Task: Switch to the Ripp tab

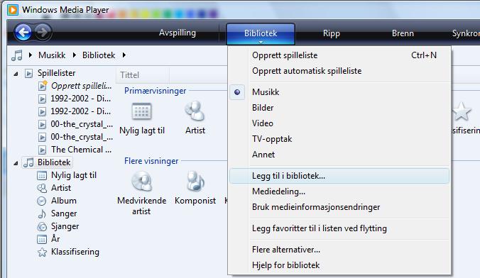Action: (x=331, y=33)
